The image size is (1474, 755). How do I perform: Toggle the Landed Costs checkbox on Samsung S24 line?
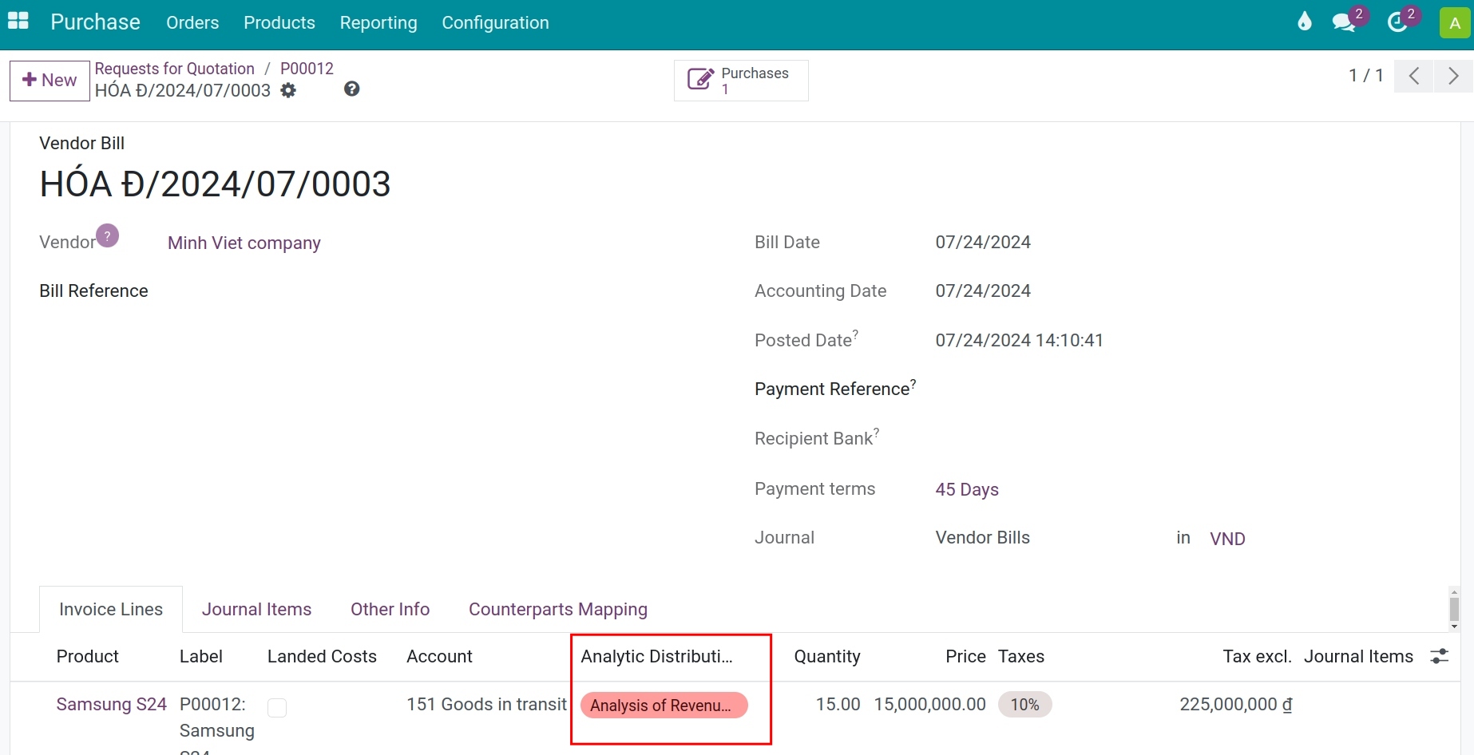276,706
